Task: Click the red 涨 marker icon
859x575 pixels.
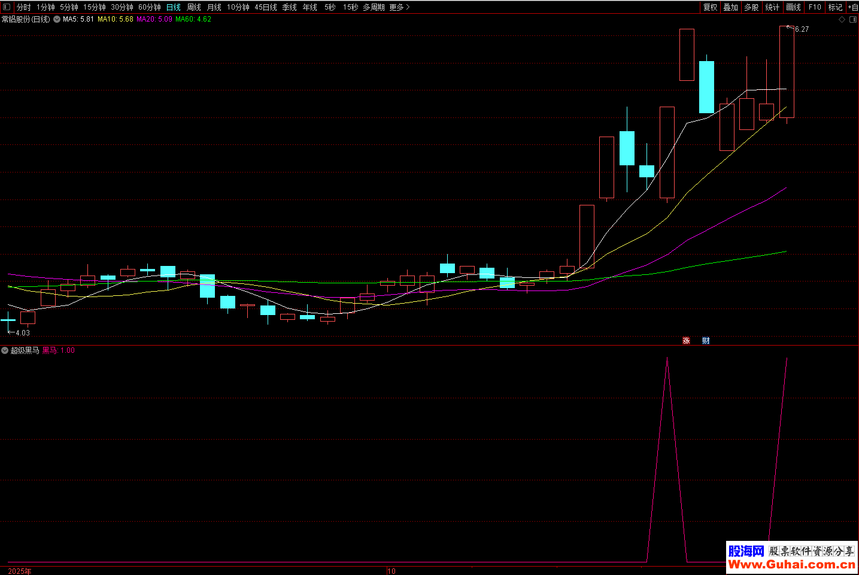Action: coord(687,341)
